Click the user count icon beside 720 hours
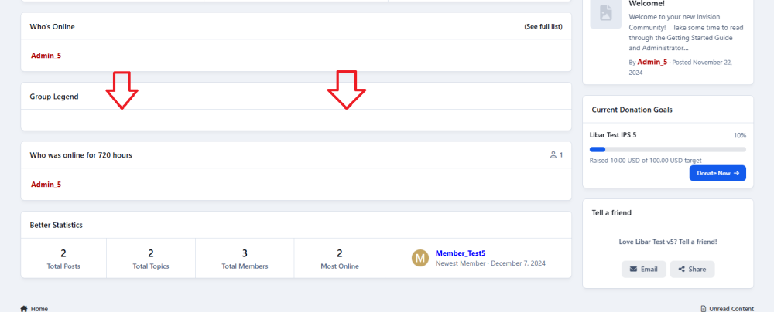Viewport: 774px width, 312px height. (x=553, y=155)
